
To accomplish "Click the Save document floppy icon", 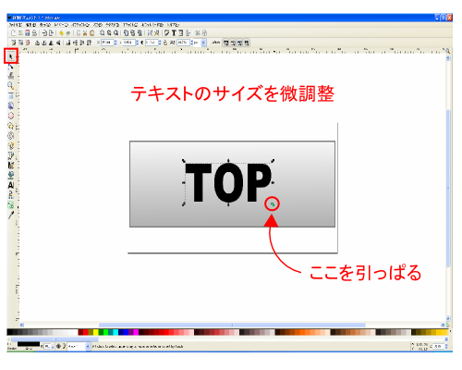I will tap(28, 33).
